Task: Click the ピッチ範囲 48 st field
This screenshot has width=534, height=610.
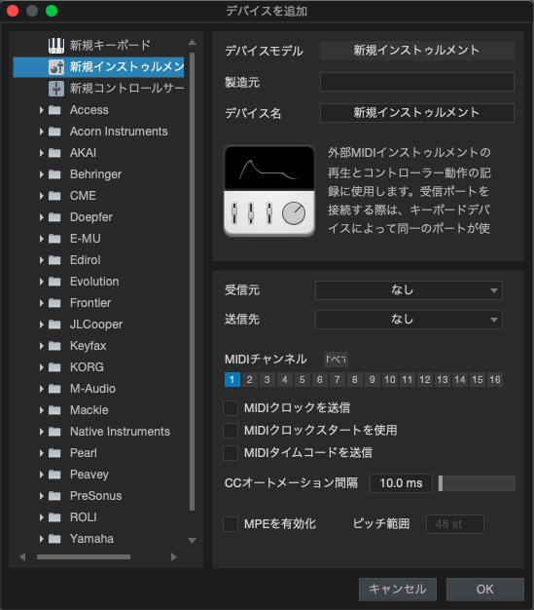Action: coord(455,524)
